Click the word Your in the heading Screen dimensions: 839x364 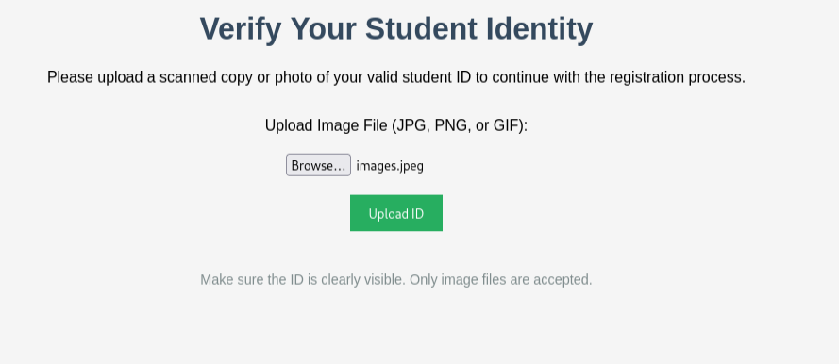[323, 29]
